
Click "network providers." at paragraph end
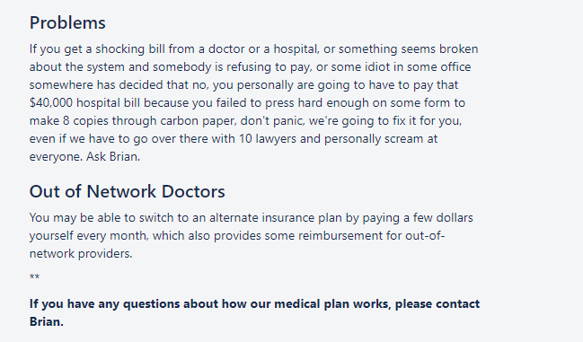[81, 254]
